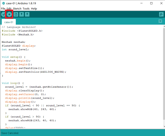Screen dimensions: 165x136
Task: Click the Upload arrow button
Action: pyautogui.click(x=9, y=14)
